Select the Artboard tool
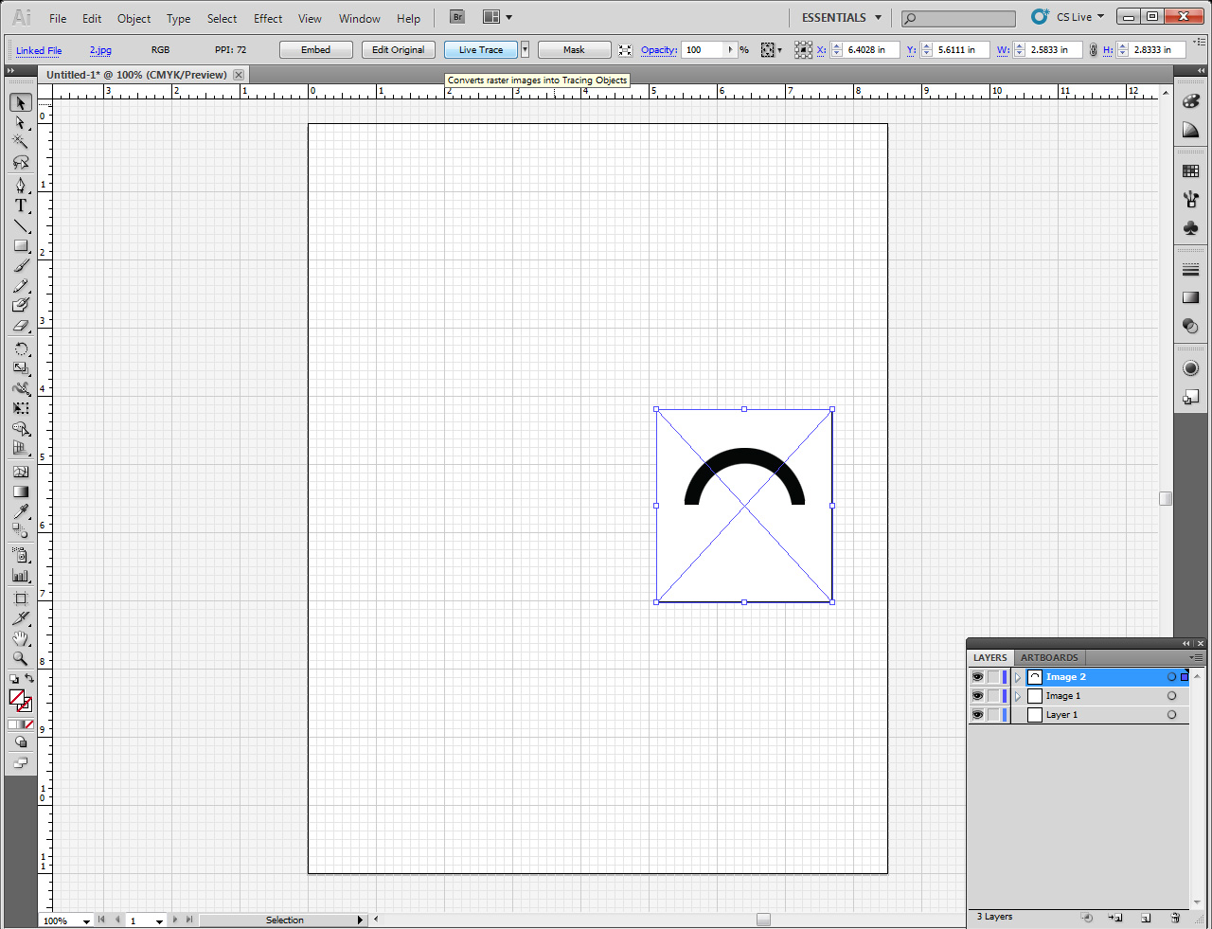 pyautogui.click(x=21, y=598)
